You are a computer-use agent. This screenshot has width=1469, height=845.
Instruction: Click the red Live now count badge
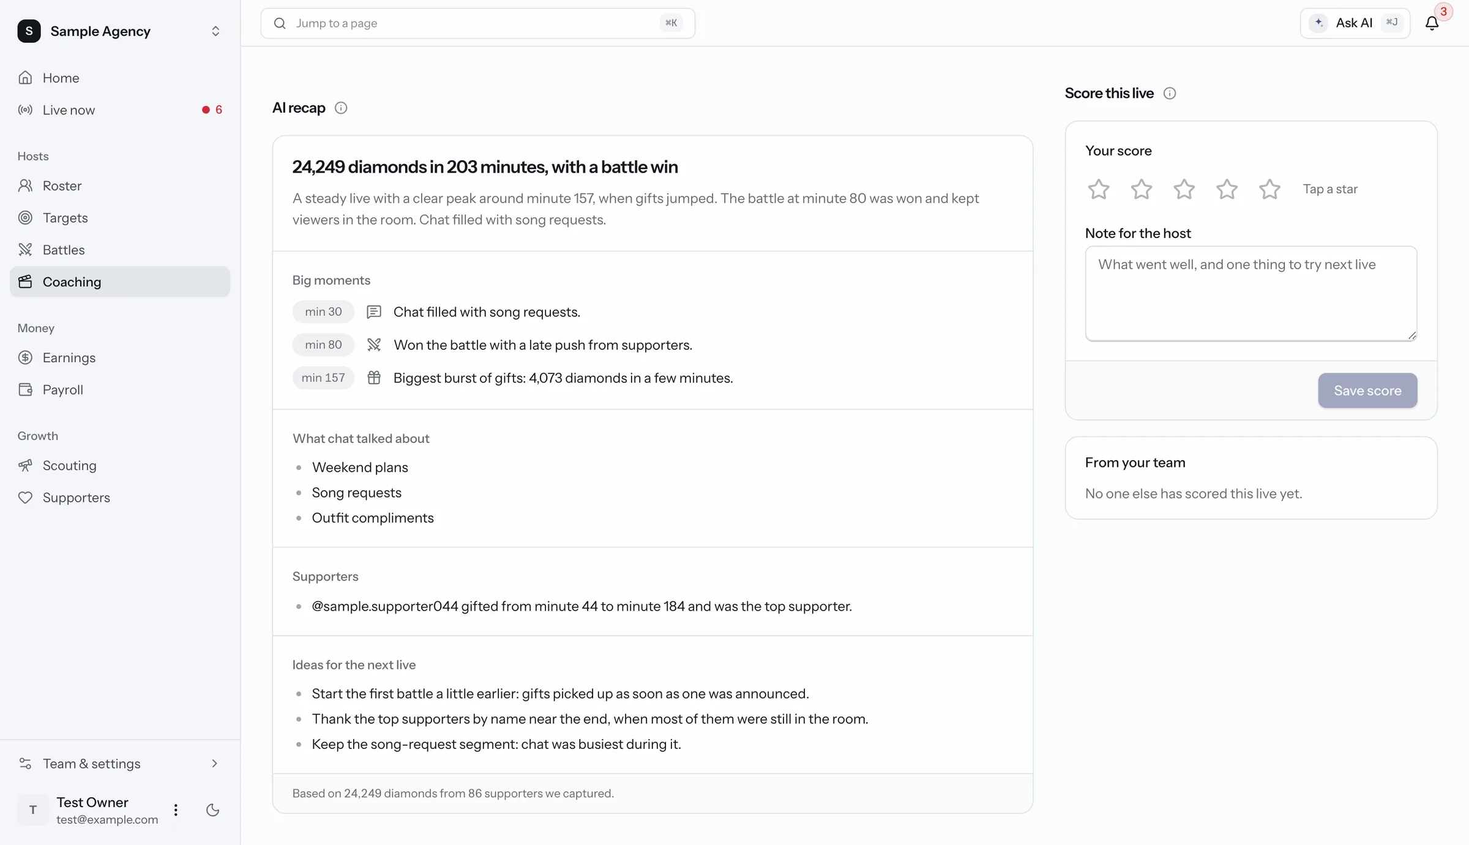point(212,110)
